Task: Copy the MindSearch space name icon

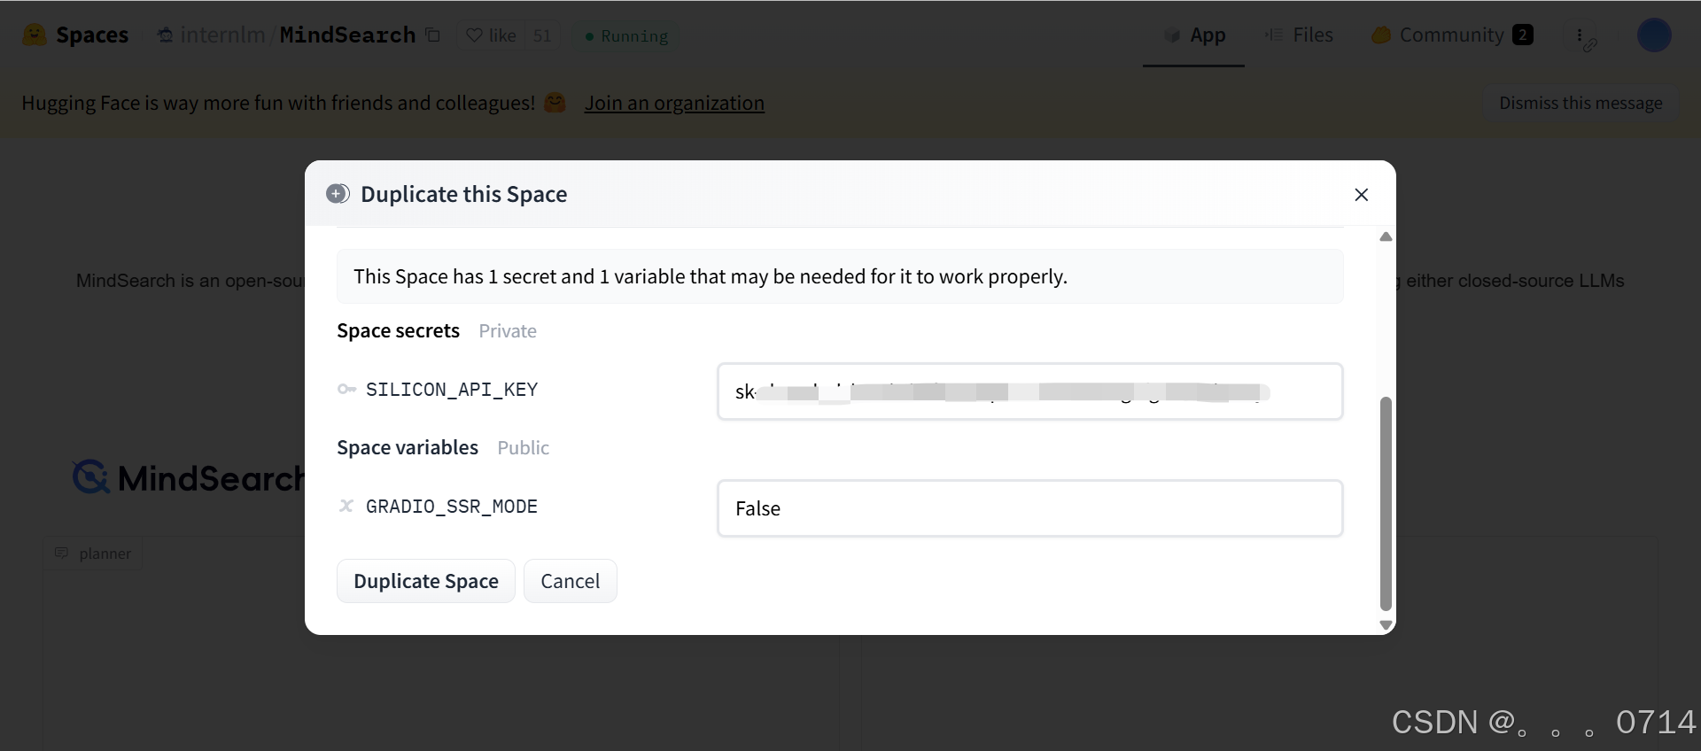Action: coord(433,35)
